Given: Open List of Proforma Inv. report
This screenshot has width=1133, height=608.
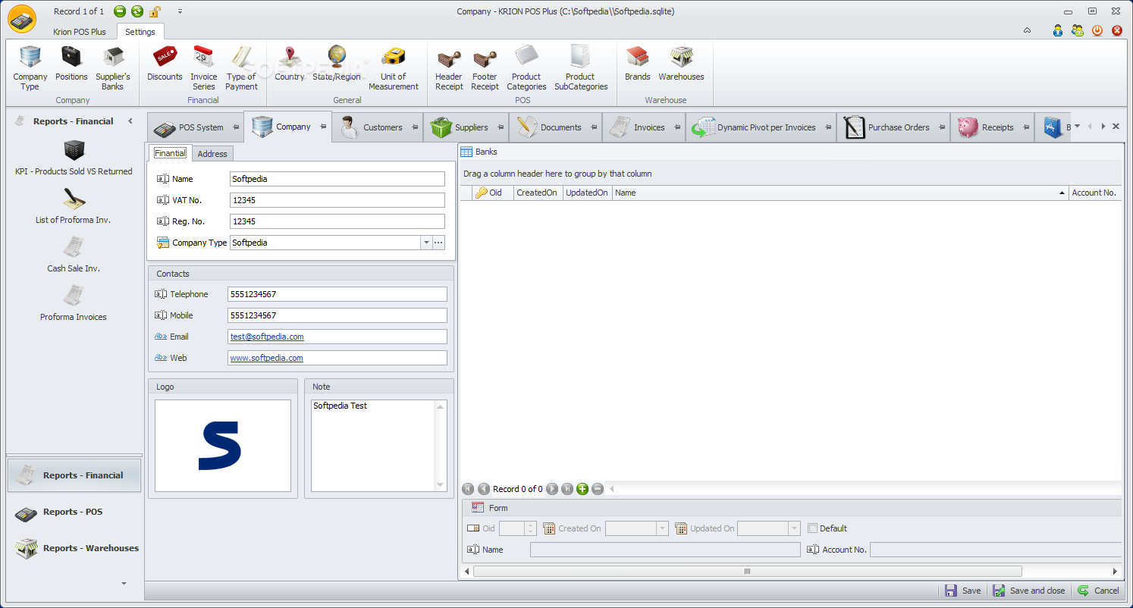Looking at the screenshot, I should (74, 206).
